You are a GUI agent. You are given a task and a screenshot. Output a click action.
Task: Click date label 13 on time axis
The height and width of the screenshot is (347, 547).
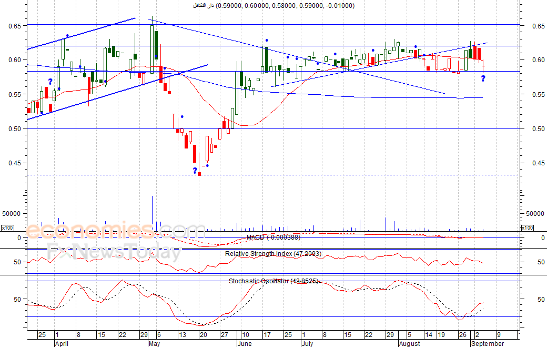pos(183,335)
